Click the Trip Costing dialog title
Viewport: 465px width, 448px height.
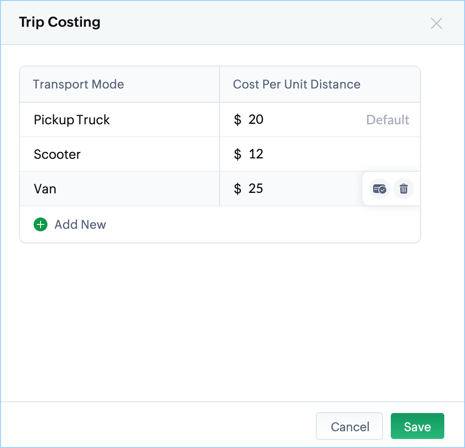60,22
